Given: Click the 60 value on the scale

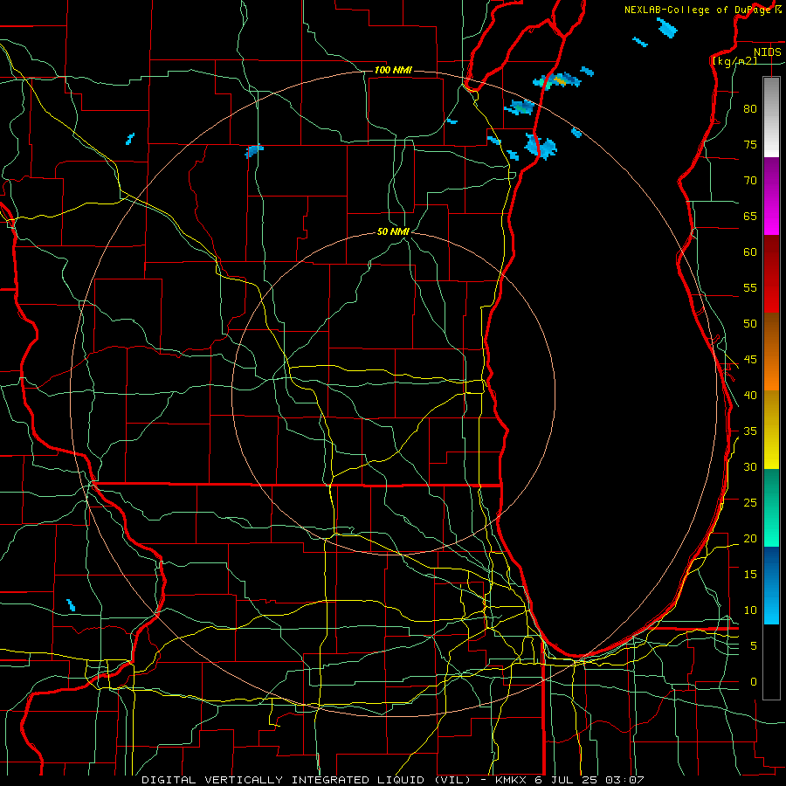Looking at the screenshot, I should (x=750, y=252).
